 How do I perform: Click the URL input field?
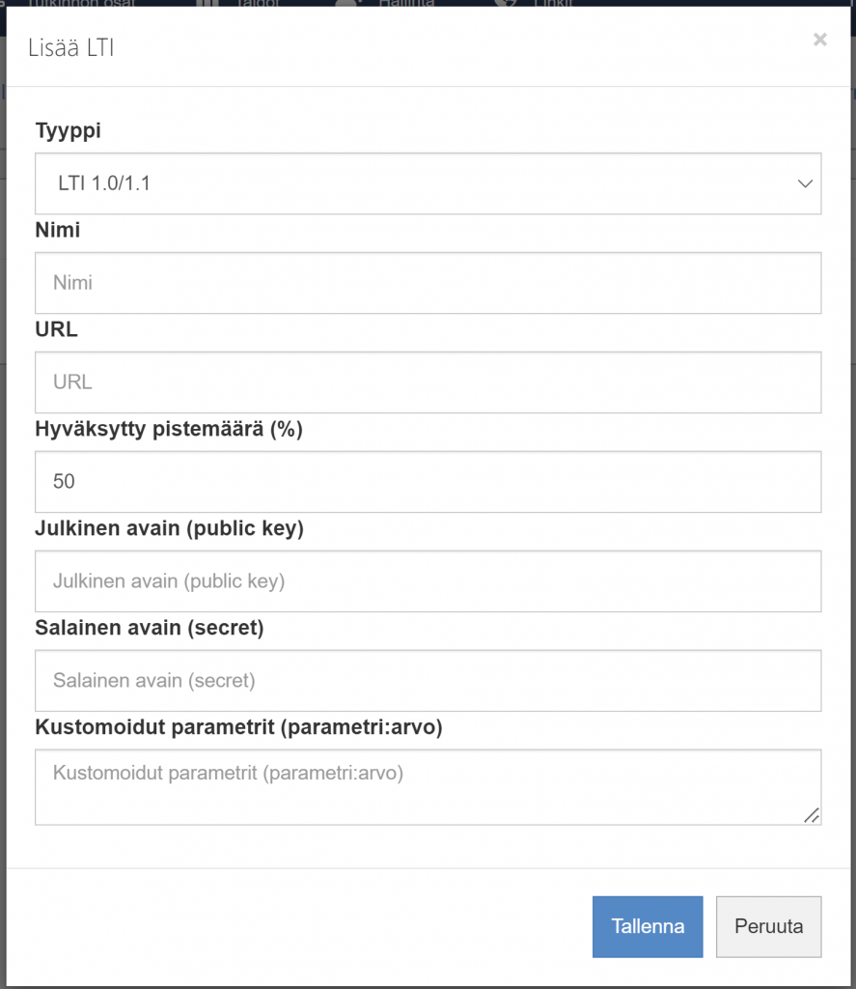[428, 381]
